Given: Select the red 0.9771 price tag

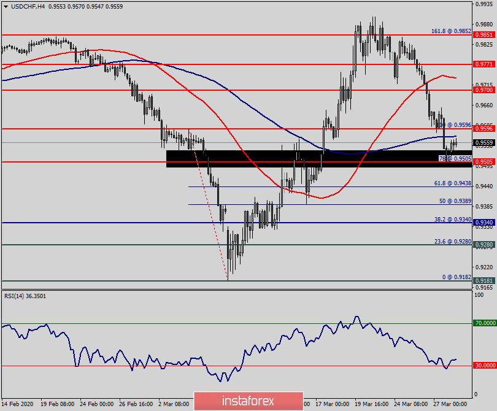Looking at the screenshot, I should [484, 64].
